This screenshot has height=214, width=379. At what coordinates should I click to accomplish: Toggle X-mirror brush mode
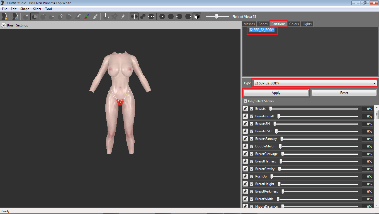pos(134,16)
